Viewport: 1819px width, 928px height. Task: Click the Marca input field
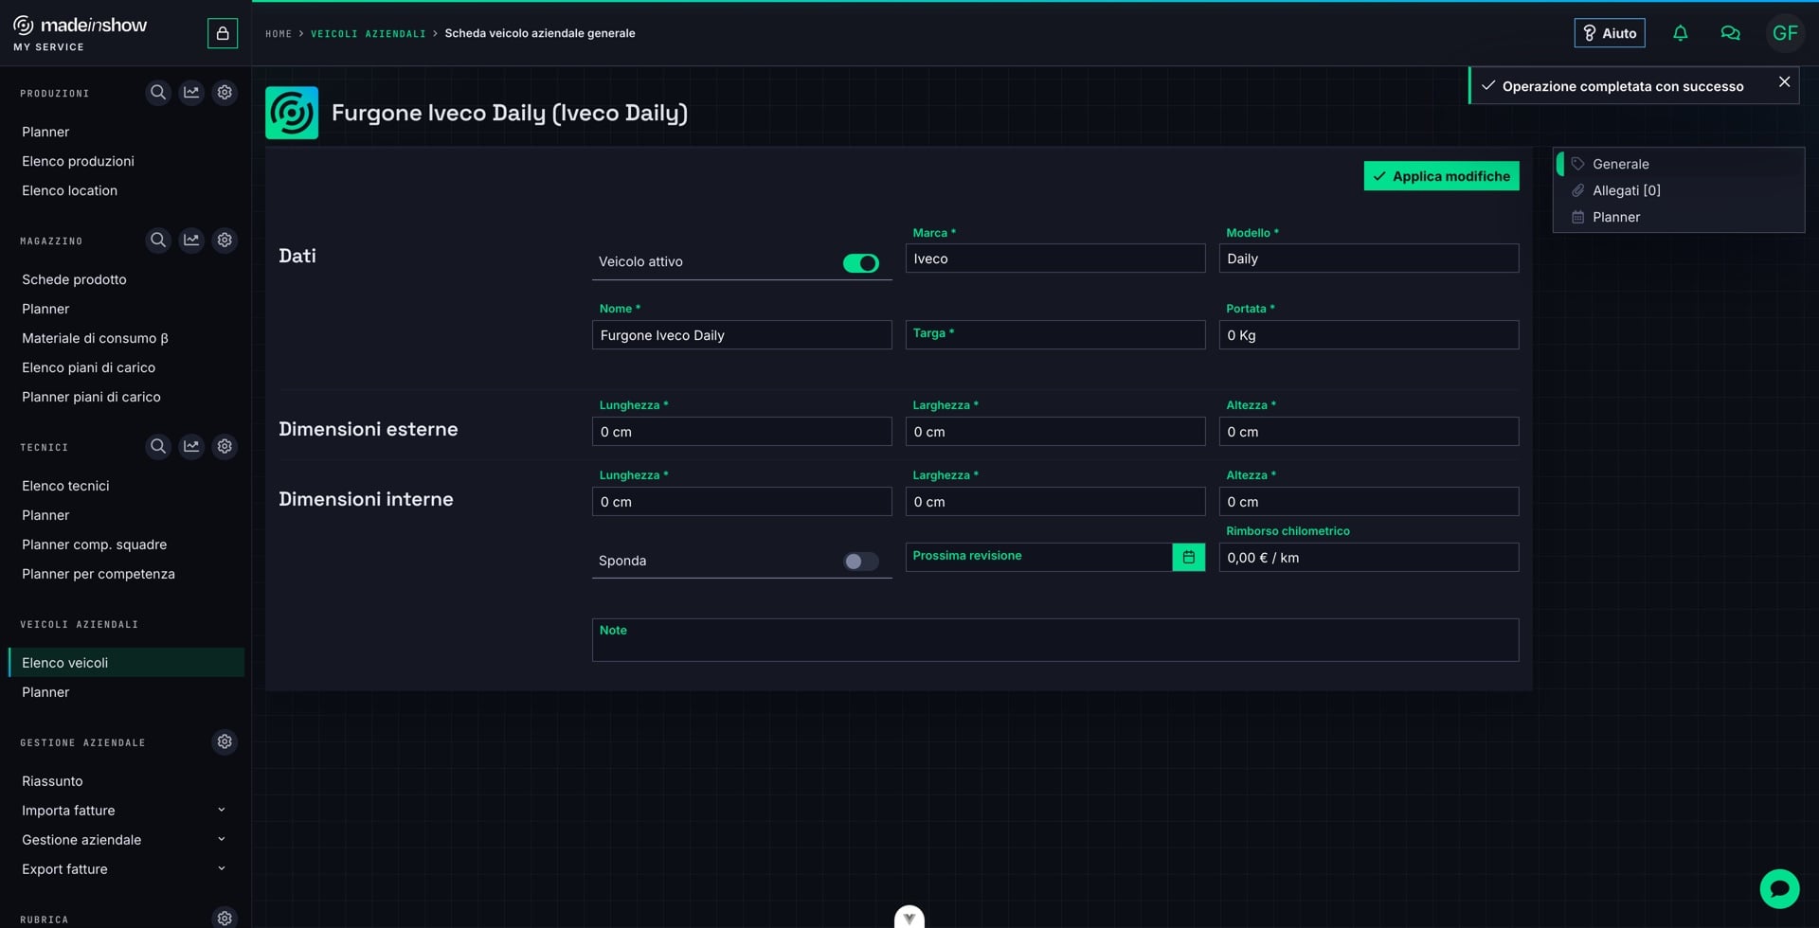pyautogui.click(x=1055, y=259)
